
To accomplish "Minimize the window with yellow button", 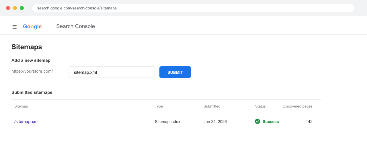I will [15, 8].
